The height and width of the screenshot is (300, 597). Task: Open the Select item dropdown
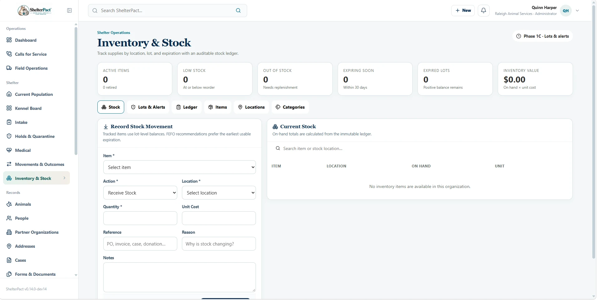179,167
